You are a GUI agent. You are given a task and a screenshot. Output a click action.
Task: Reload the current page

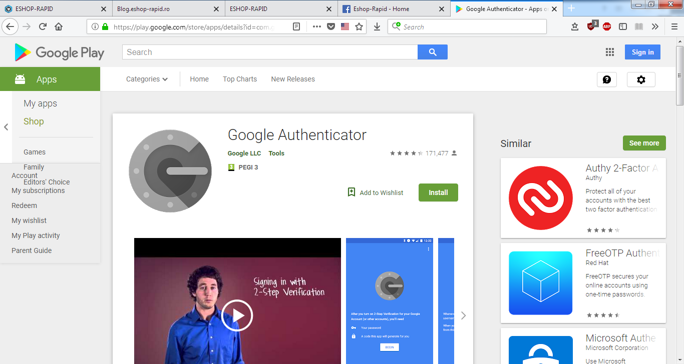[43, 26]
